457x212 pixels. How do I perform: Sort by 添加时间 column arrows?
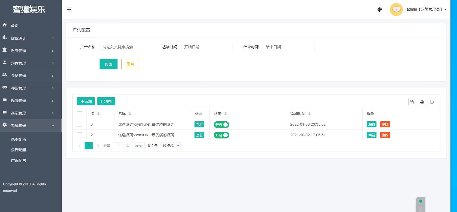pyautogui.click(x=310, y=114)
